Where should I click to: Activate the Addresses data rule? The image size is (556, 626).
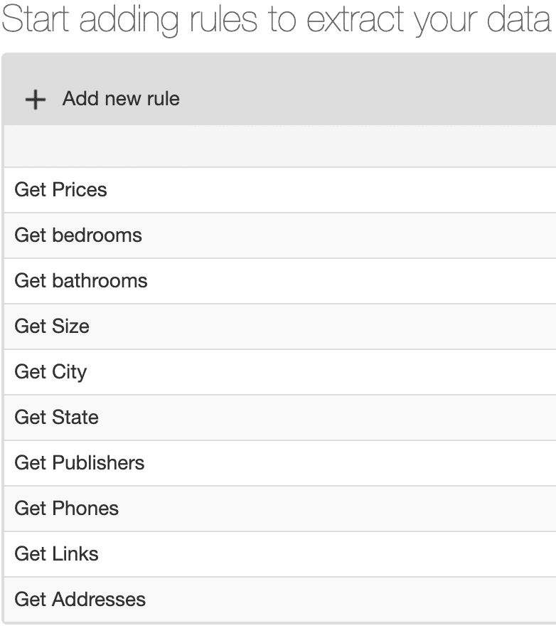coord(80,599)
